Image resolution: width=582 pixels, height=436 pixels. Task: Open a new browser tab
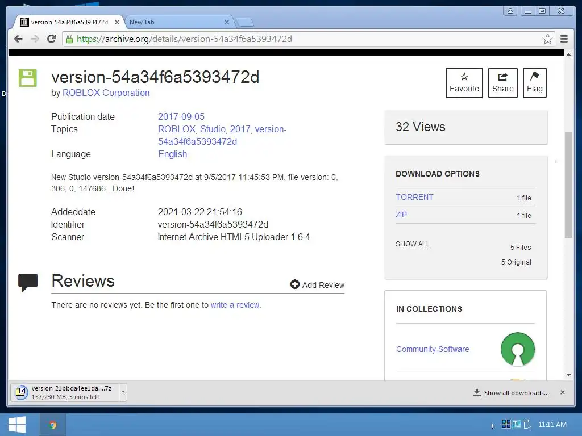pos(245,23)
